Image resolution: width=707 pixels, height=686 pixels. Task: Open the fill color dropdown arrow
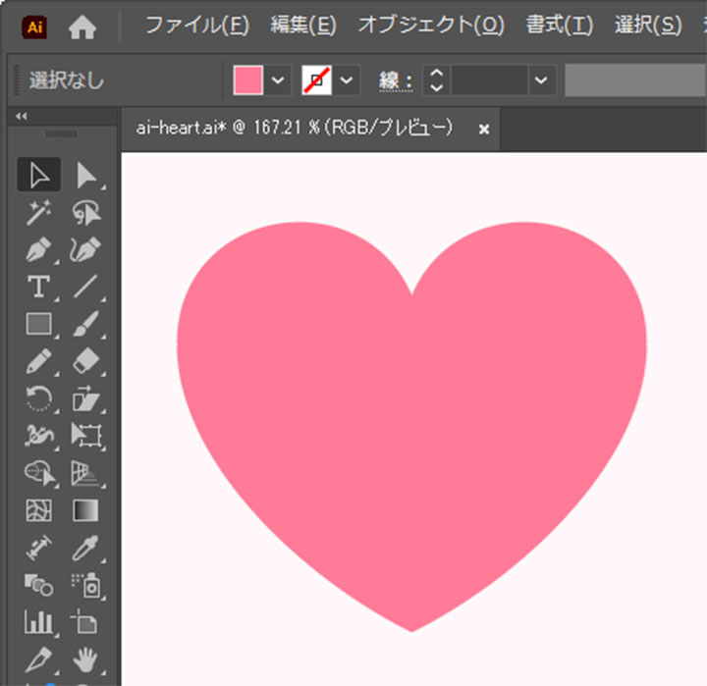(x=279, y=80)
